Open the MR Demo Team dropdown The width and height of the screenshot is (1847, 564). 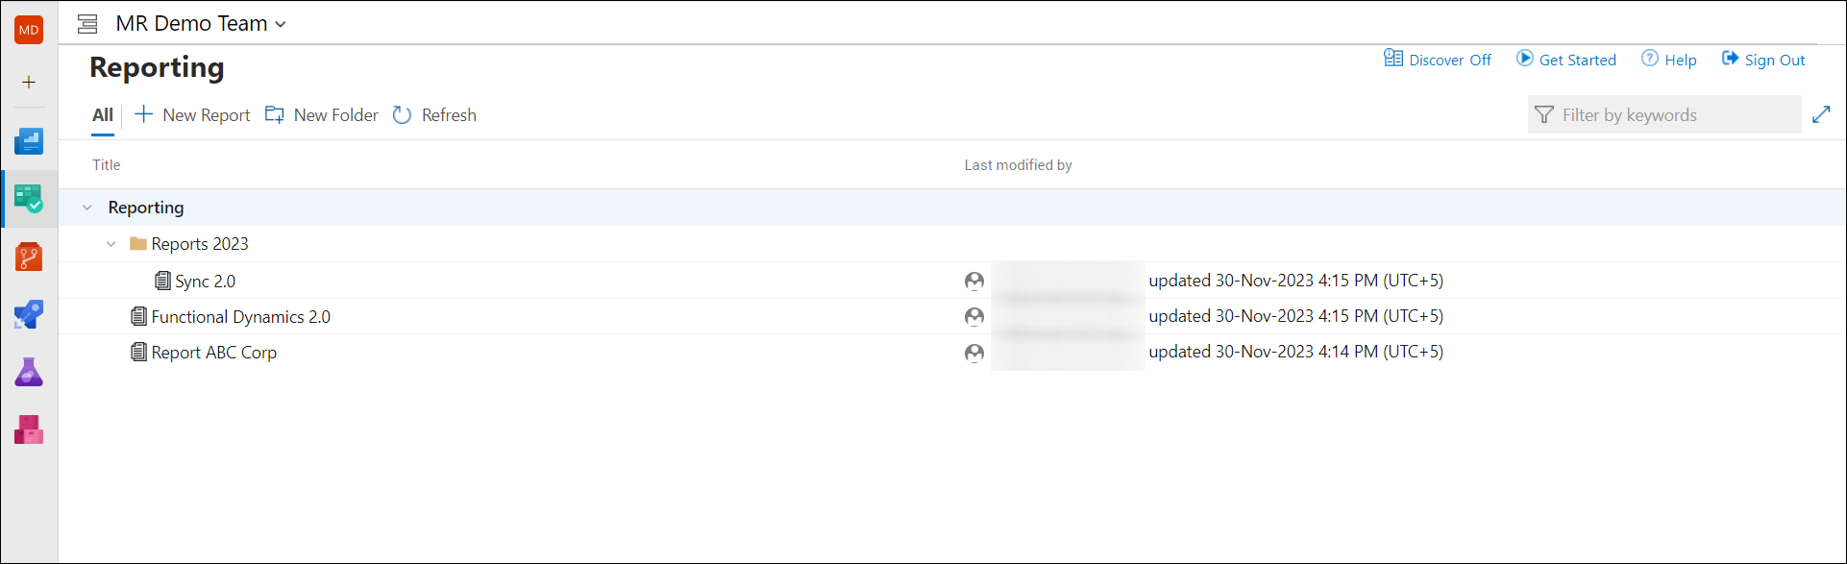[201, 24]
